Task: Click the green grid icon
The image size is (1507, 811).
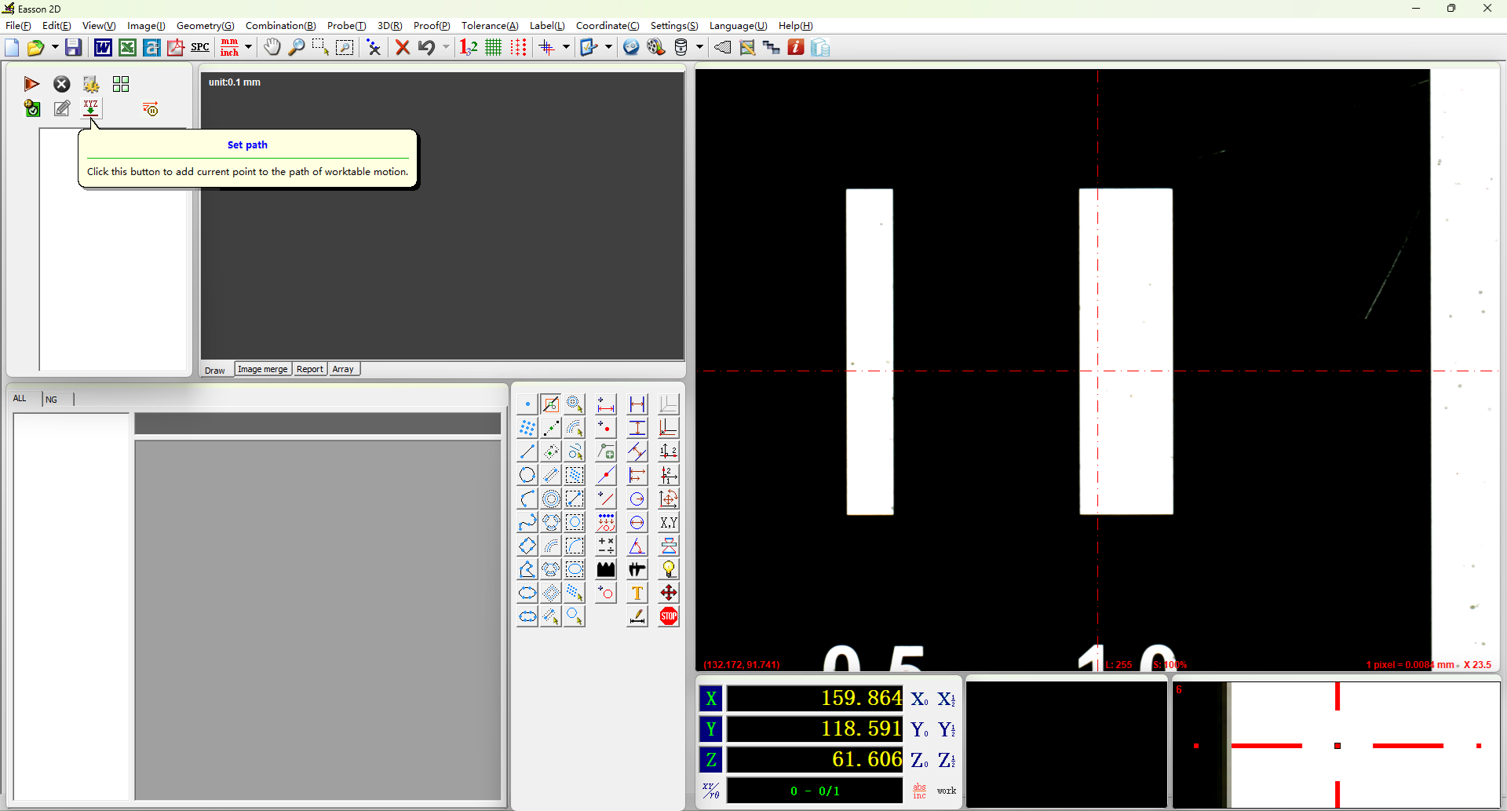Action: (493, 48)
